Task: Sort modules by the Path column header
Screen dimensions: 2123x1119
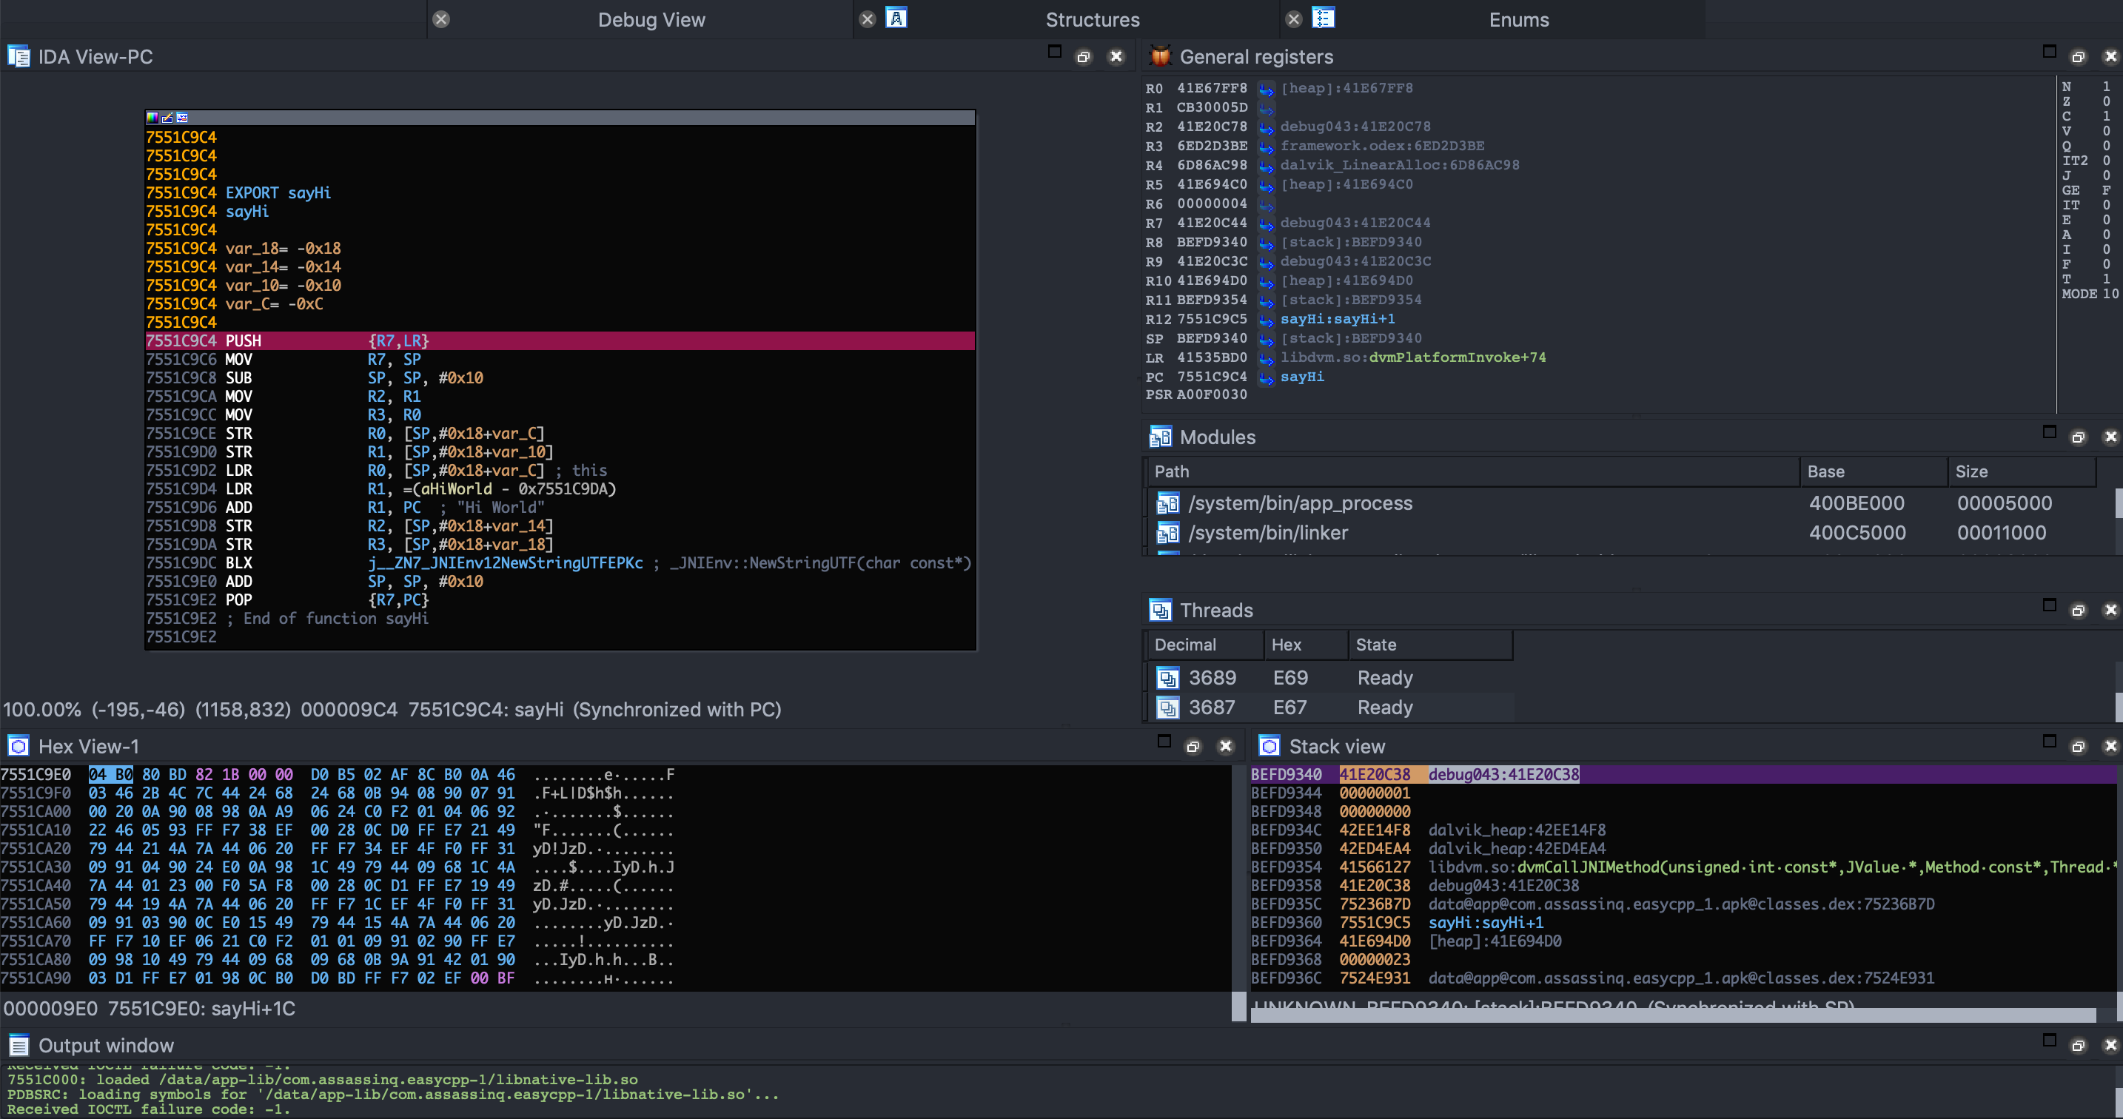Action: click(x=1171, y=471)
